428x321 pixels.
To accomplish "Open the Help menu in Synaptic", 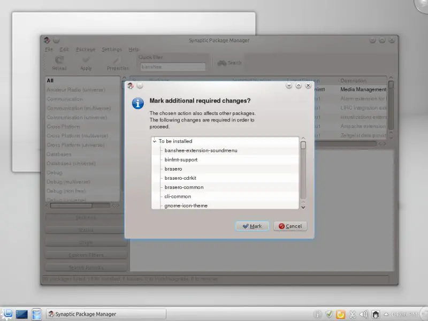I will coord(133,49).
